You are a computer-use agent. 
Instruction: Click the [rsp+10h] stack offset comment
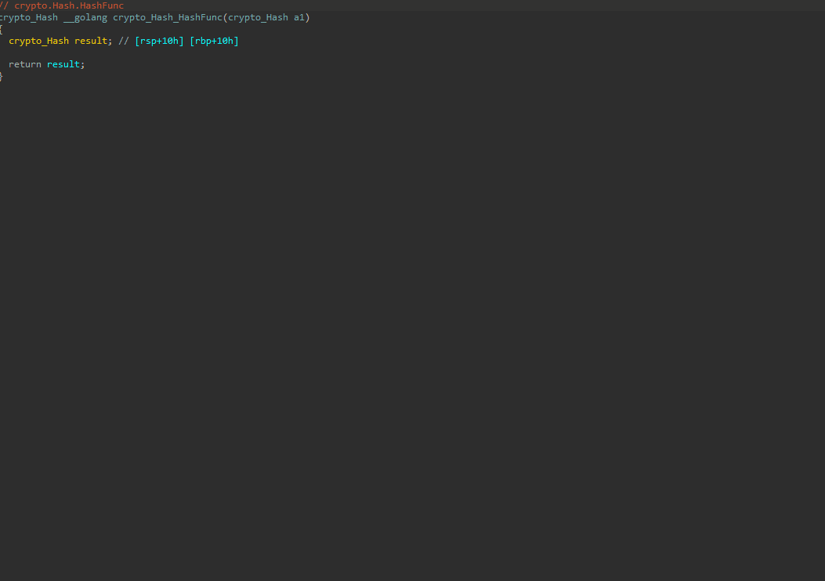(x=159, y=41)
